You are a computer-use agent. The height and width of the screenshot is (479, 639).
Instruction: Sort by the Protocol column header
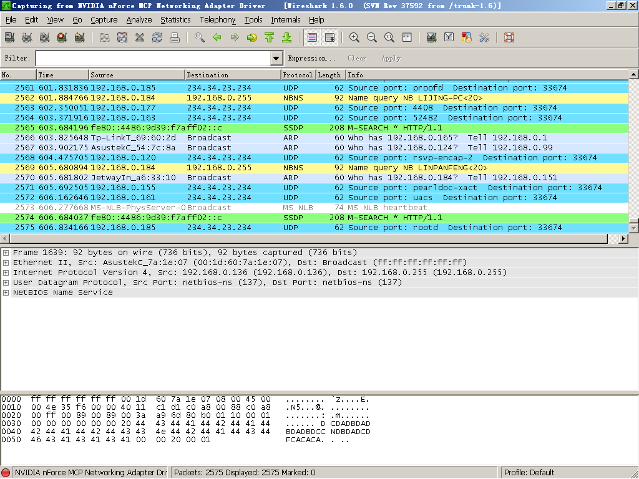(x=298, y=75)
